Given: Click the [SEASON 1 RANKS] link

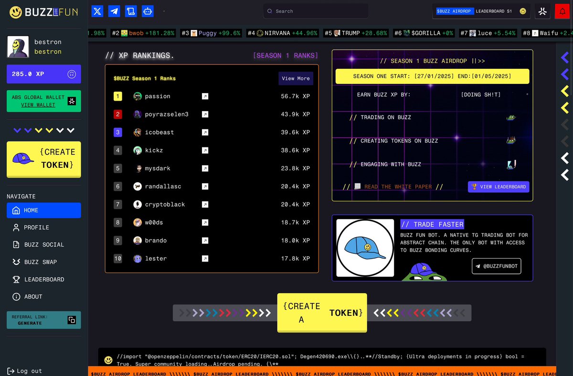Looking at the screenshot, I should click(286, 55).
